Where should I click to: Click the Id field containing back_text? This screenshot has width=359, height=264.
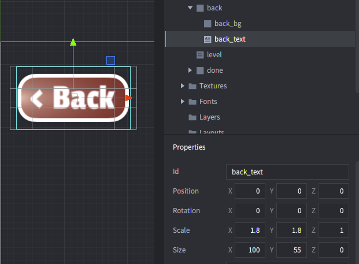pyautogui.click(x=287, y=172)
